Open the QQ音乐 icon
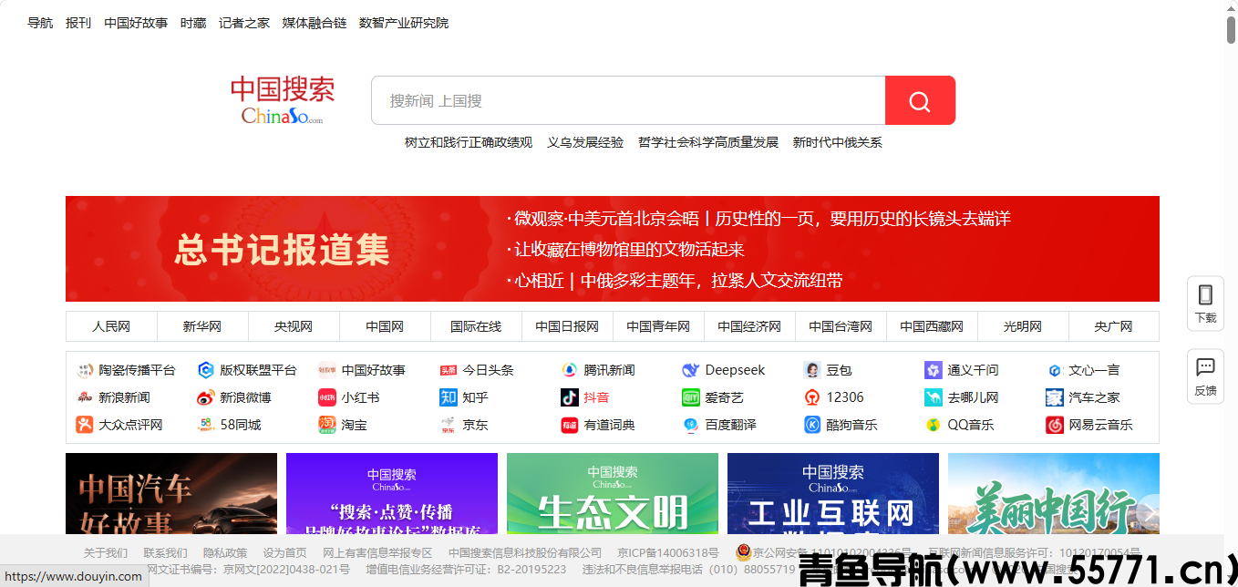 934,425
